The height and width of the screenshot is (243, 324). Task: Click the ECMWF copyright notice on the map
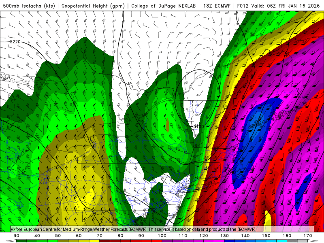click(133, 229)
